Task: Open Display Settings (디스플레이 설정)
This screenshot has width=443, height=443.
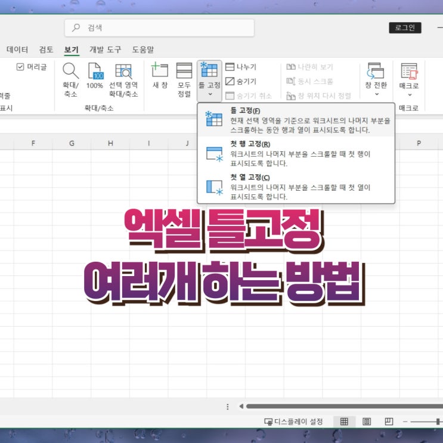Action: tap(293, 422)
